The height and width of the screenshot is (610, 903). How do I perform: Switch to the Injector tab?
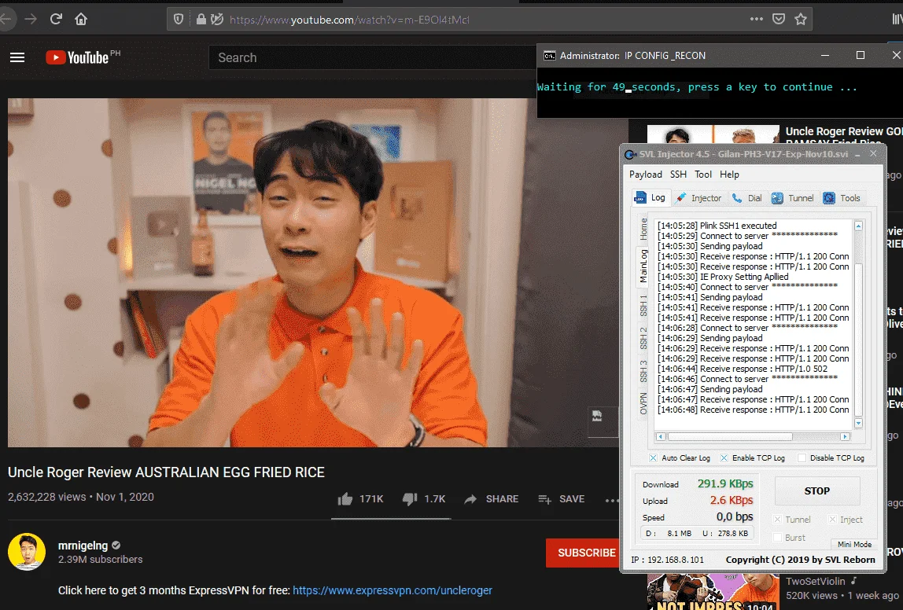click(x=698, y=198)
